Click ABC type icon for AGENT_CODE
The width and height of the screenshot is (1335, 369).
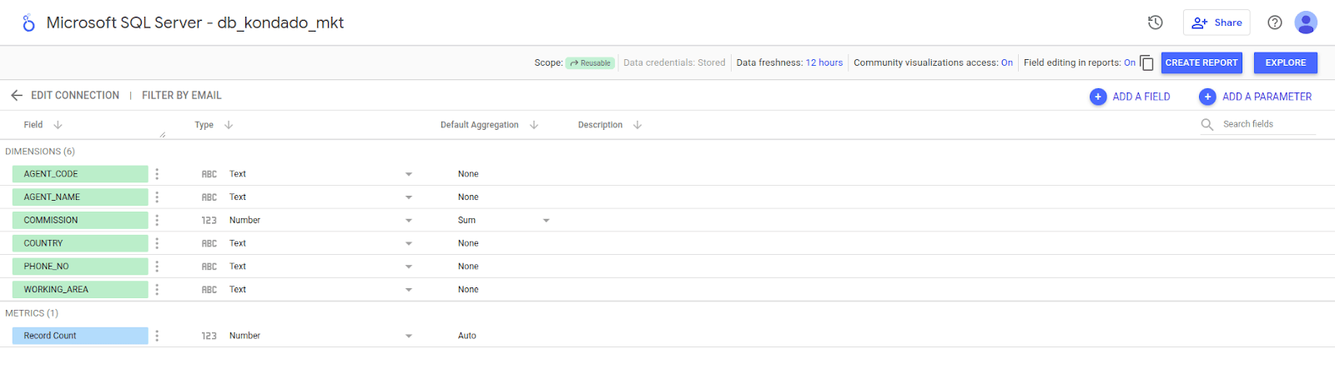209,174
